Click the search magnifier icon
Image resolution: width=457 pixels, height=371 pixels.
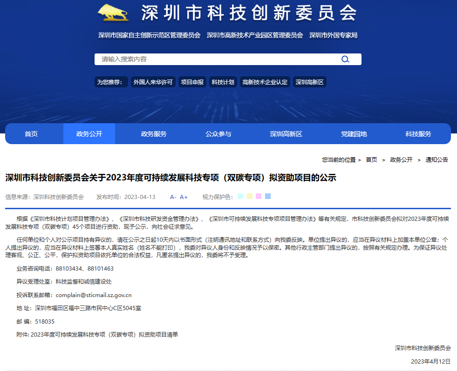[x=345, y=59]
